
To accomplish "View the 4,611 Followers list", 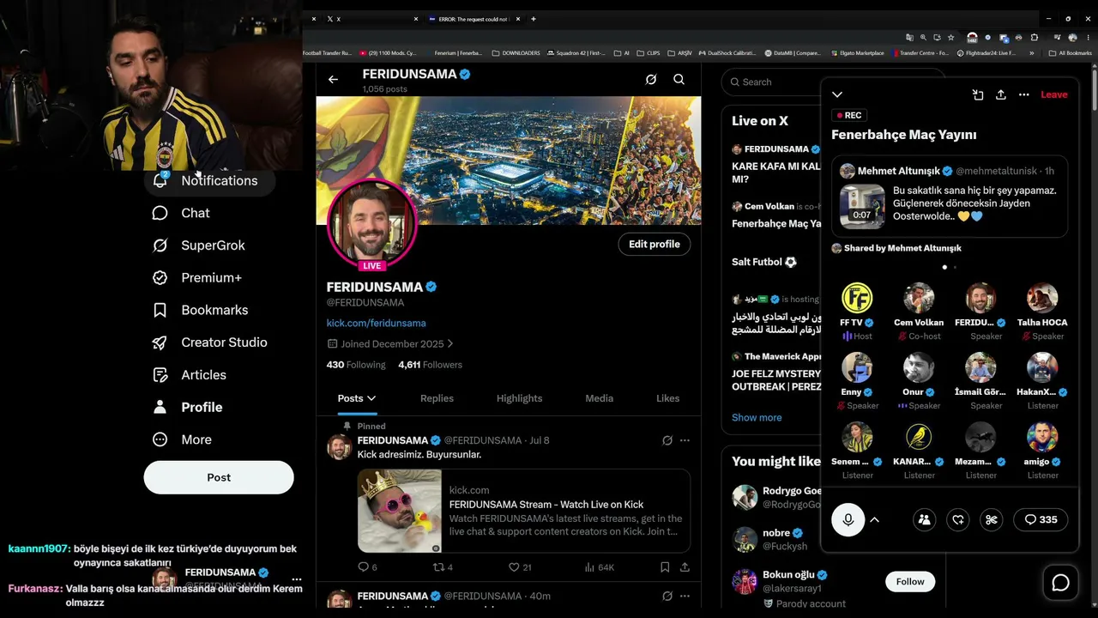I will 430,365.
